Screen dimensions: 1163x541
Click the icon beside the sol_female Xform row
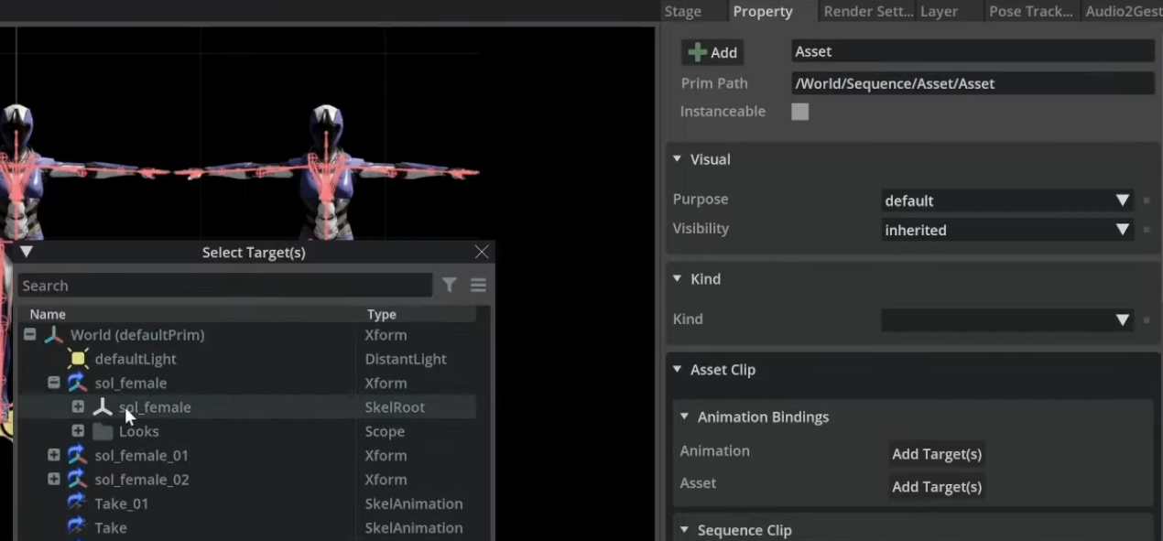pos(78,383)
